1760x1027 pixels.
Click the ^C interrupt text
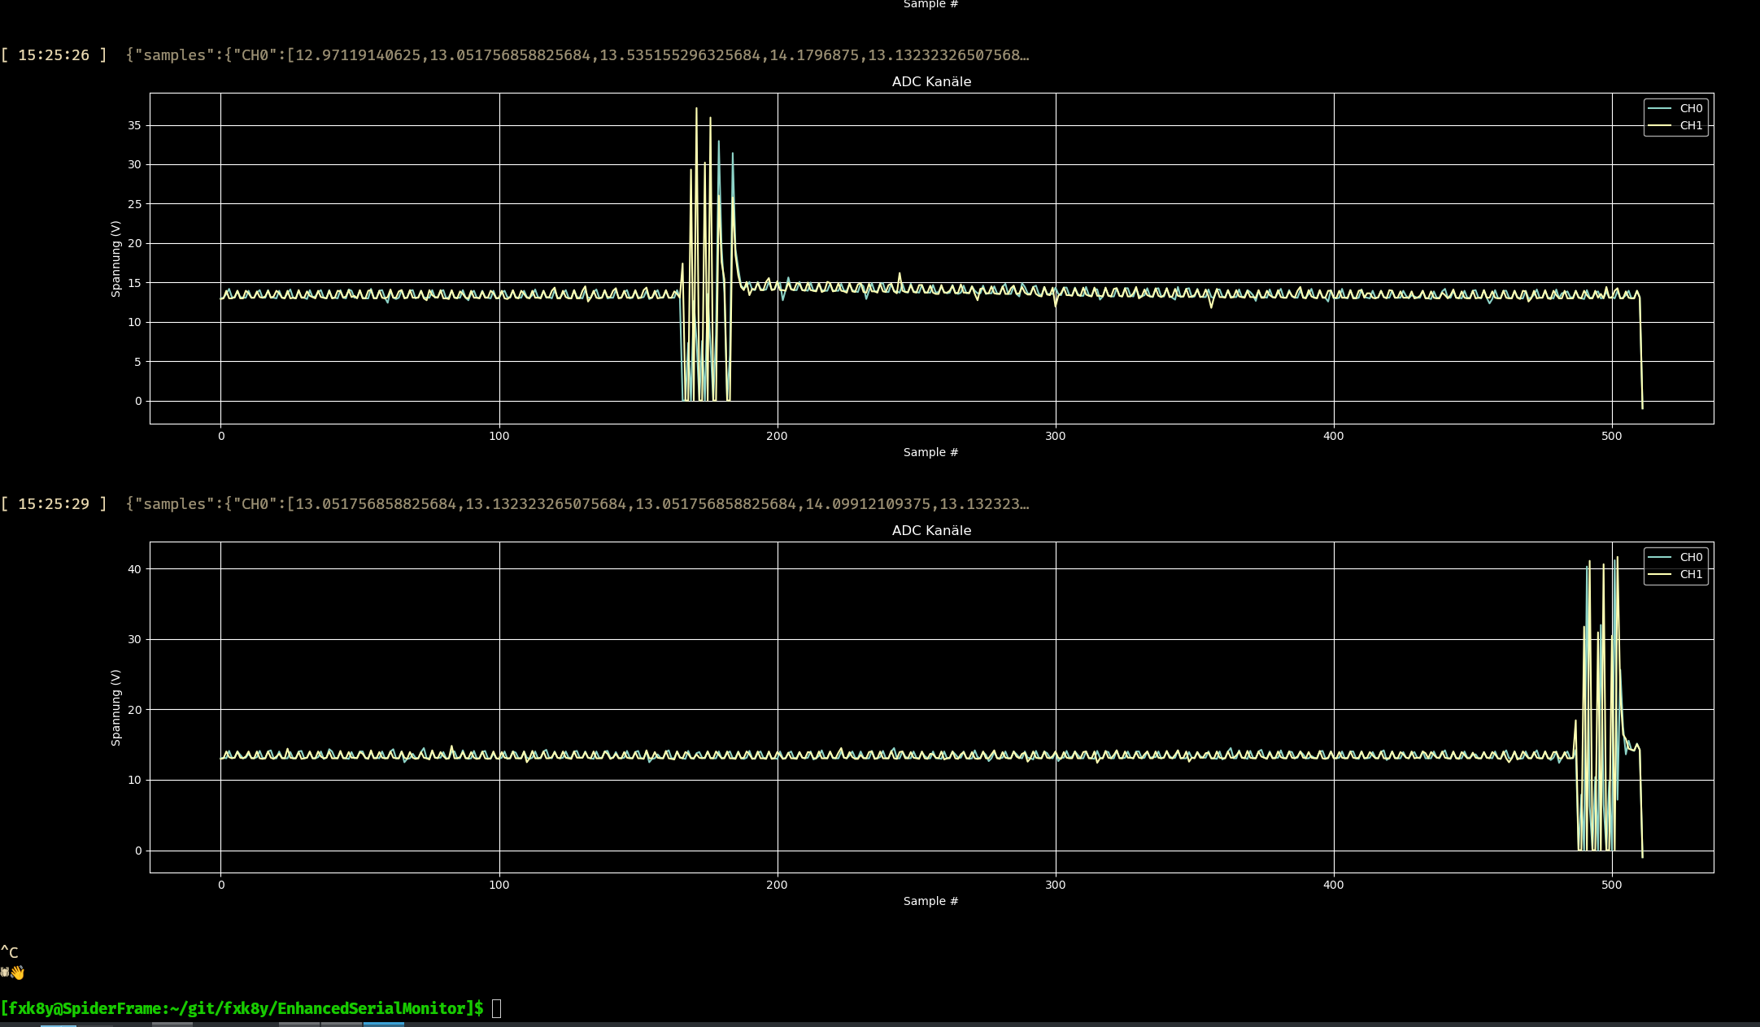pos(9,952)
